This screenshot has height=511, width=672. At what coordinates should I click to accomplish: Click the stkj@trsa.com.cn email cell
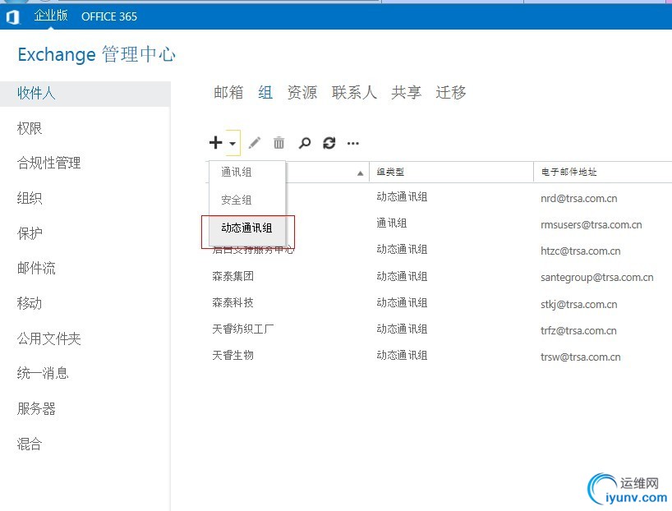click(578, 304)
